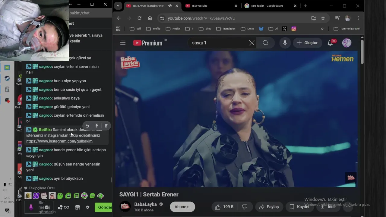Clear the YouTube search box
Viewport: 386px width, 217px height.
252,43
